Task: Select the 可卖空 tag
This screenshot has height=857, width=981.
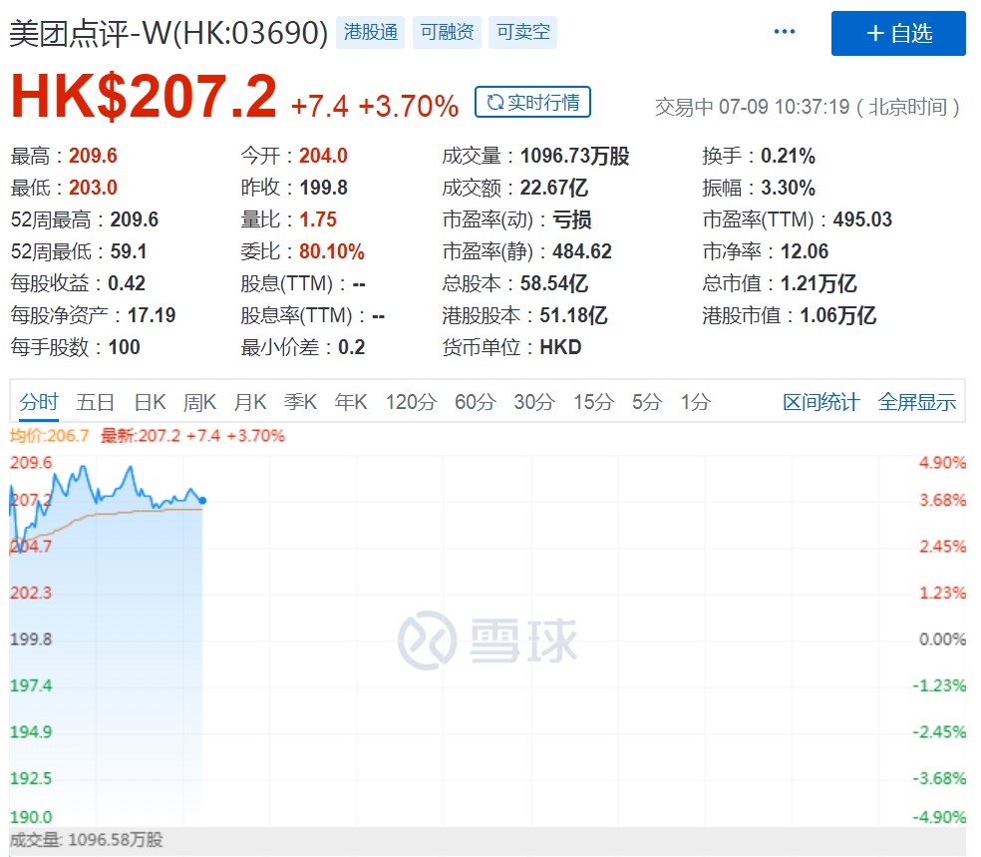Action: click(x=523, y=33)
